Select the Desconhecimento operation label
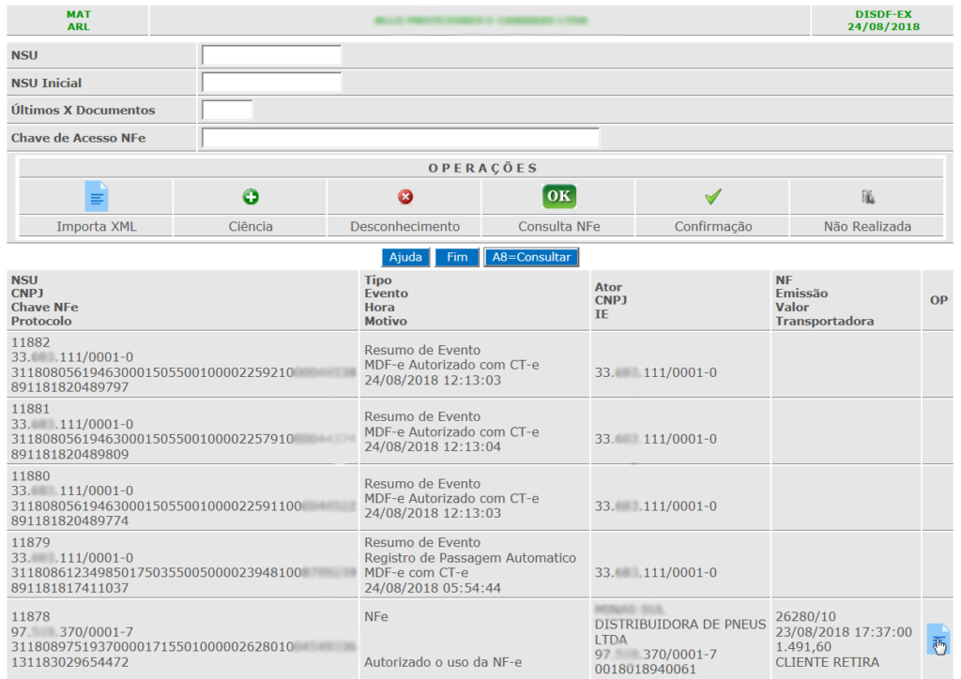 coord(404,226)
